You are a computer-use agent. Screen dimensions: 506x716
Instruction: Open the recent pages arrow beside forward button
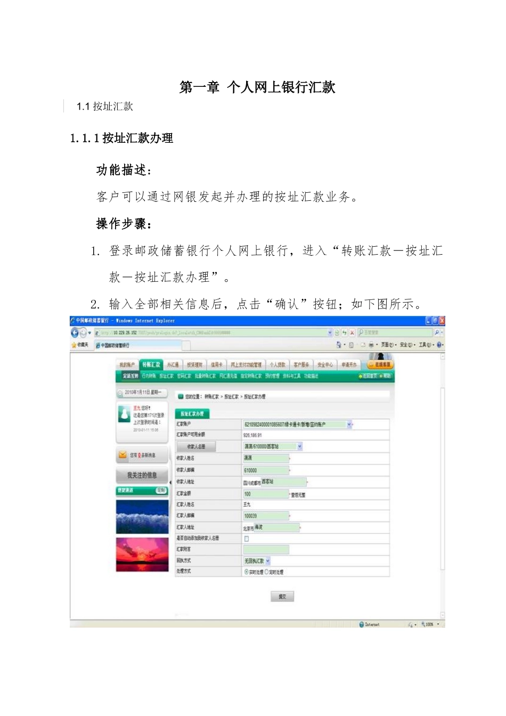pos(89,332)
